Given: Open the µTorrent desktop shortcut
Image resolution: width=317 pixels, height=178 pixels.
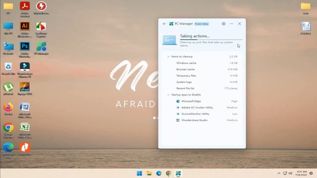Looking at the screenshot, I should 8,89.
